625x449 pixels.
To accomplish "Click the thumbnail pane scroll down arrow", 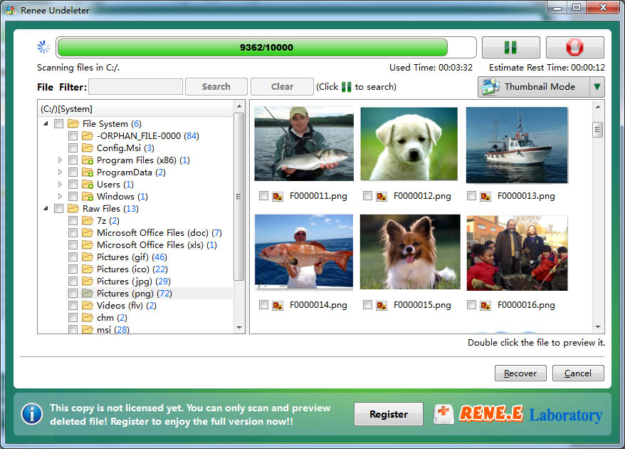I will point(598,327).
